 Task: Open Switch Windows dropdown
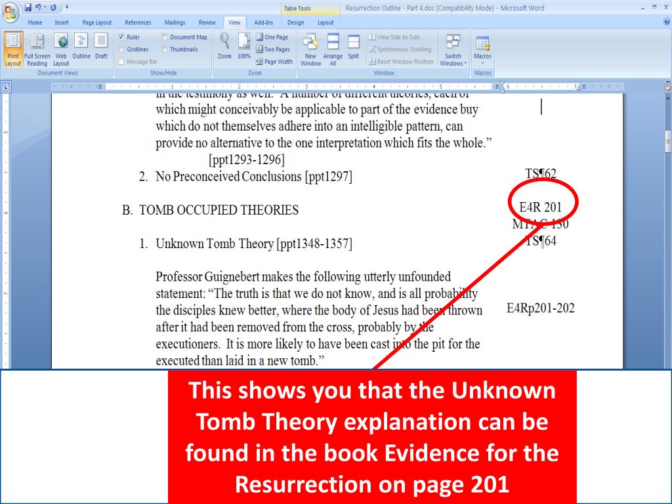(x=453, y=50)
